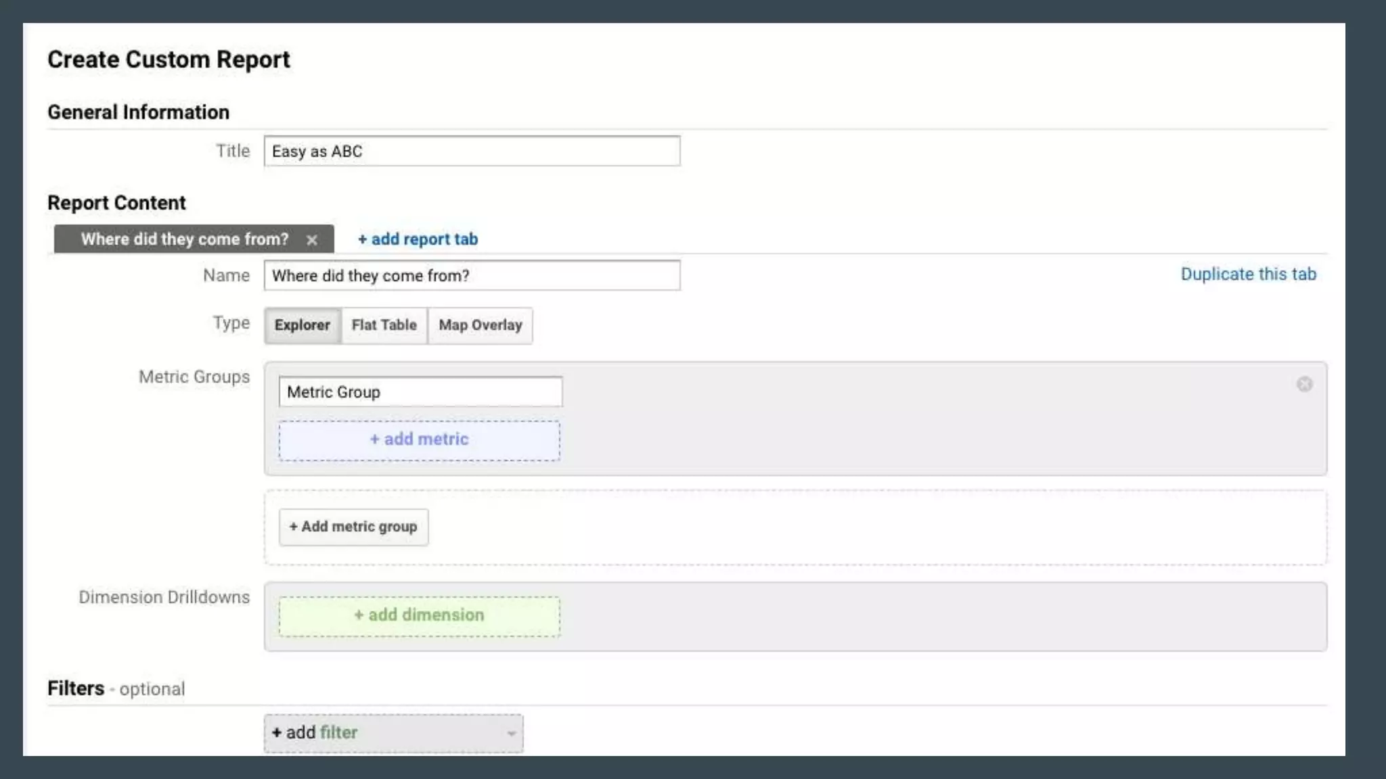Choose Map Overlay report type
Screen dimensions: 1386x779
[480, 325]
